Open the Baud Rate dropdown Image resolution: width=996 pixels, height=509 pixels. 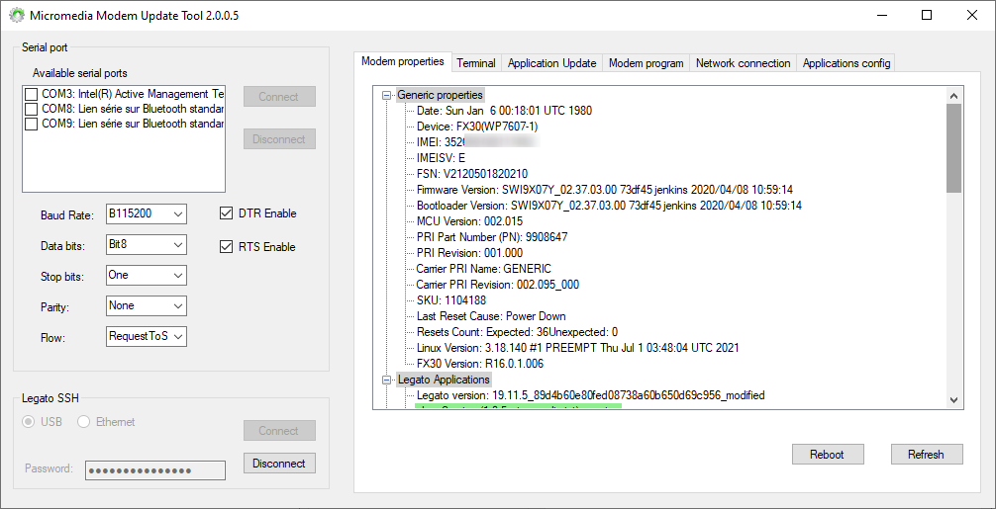tap(147, 214)
